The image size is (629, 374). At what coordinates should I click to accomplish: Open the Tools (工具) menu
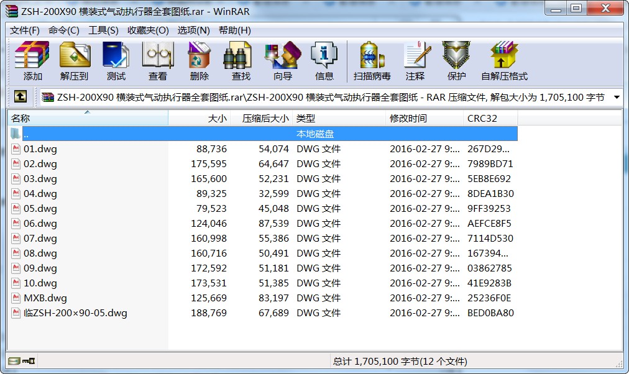[103, 30]
